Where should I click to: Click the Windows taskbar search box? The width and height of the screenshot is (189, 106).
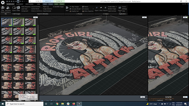coord(24,104)
